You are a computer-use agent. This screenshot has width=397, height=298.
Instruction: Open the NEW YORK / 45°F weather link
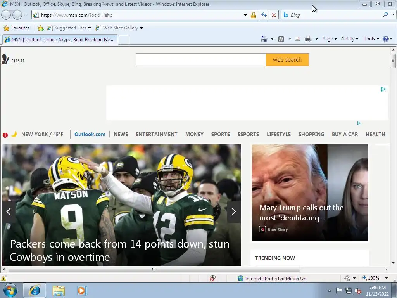[x=42, y=134]
